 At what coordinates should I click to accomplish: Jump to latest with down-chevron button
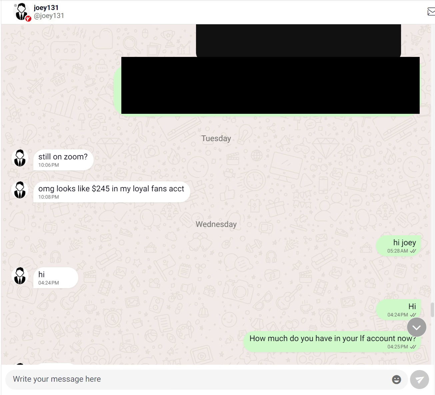pyautogui.click(x=417, y=327)
